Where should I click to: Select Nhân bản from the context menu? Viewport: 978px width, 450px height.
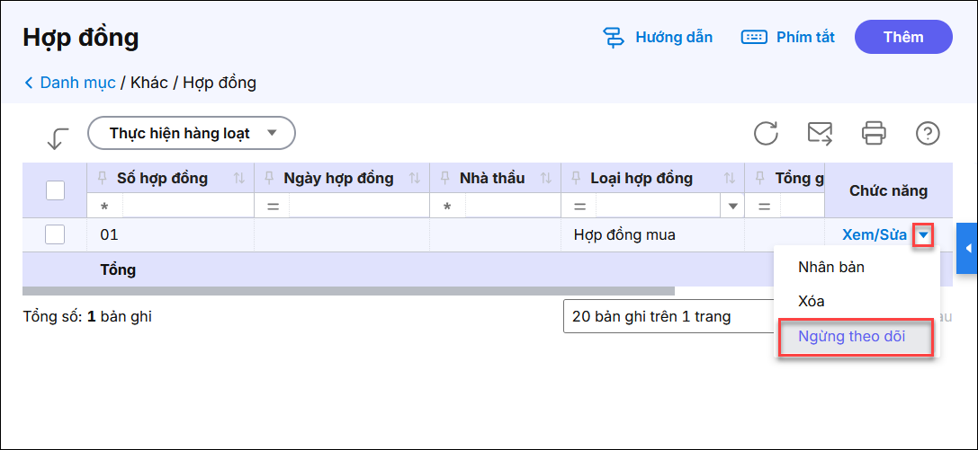(830, 267)
